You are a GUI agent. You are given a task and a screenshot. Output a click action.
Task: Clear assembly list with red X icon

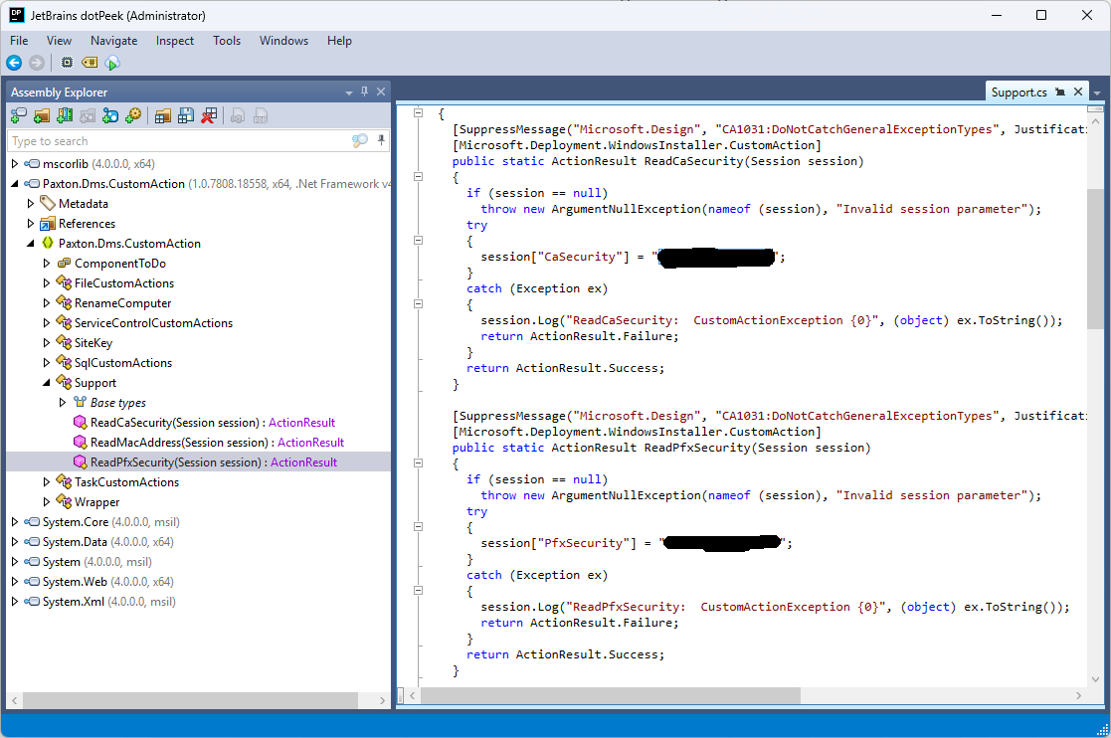(209, 116)
